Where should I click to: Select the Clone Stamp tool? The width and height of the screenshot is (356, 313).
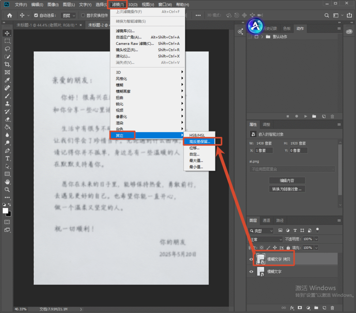click(7, 104)
